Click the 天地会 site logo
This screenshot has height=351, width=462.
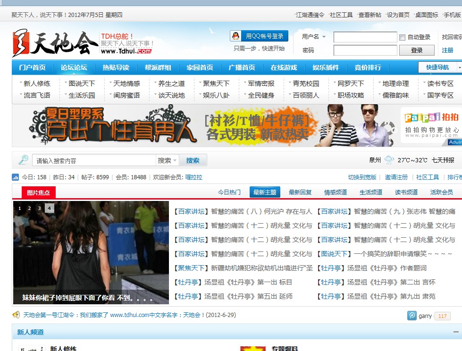click(52, 42)
